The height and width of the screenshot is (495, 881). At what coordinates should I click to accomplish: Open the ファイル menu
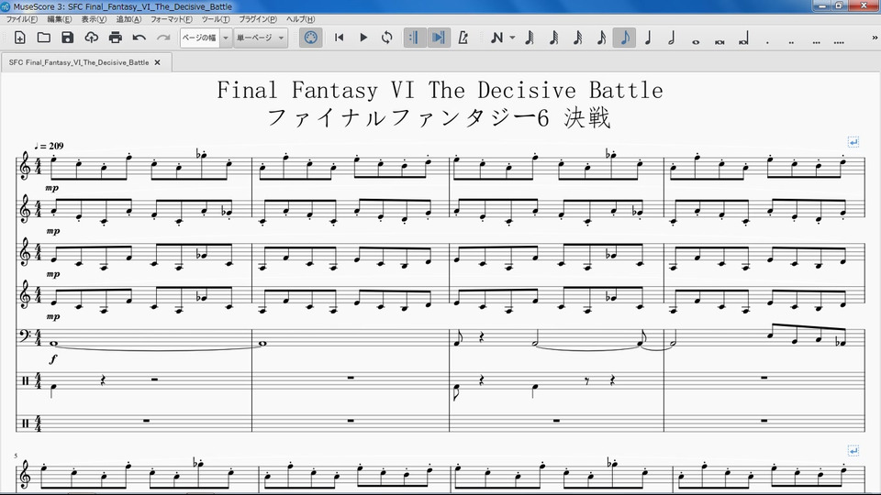(x=21, y=19)
